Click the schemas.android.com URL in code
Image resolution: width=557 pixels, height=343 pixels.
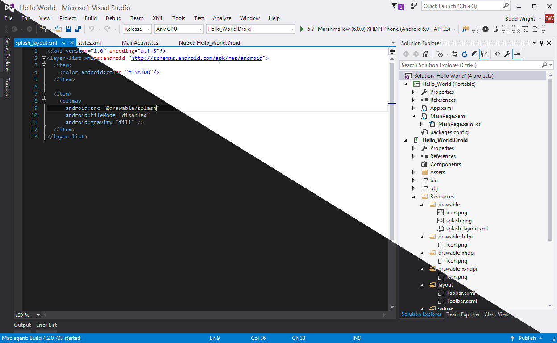[x=197, y=58]
